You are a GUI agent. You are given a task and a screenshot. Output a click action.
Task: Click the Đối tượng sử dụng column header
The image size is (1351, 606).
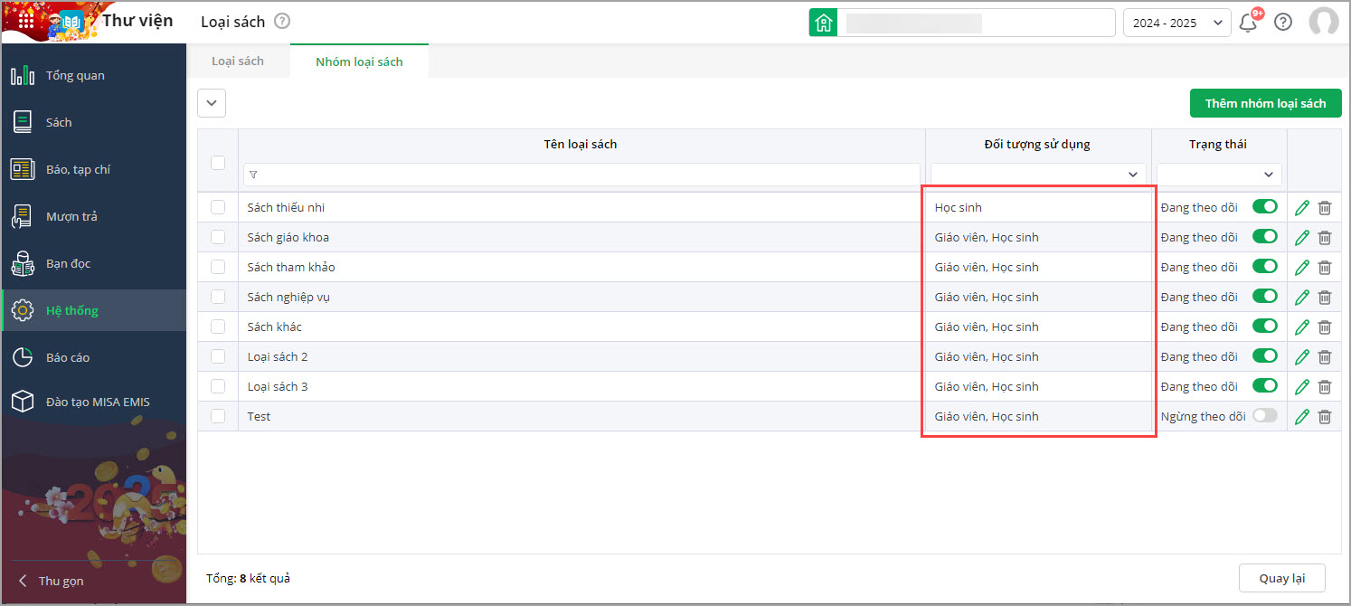point(1037,145)
